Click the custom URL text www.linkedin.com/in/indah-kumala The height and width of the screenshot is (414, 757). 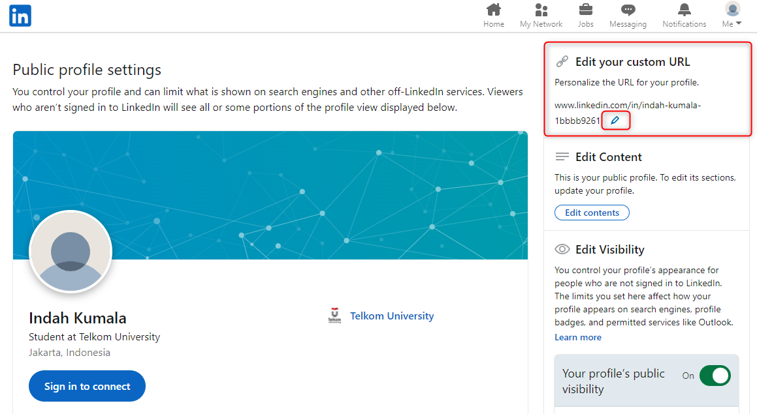[628, 113]
